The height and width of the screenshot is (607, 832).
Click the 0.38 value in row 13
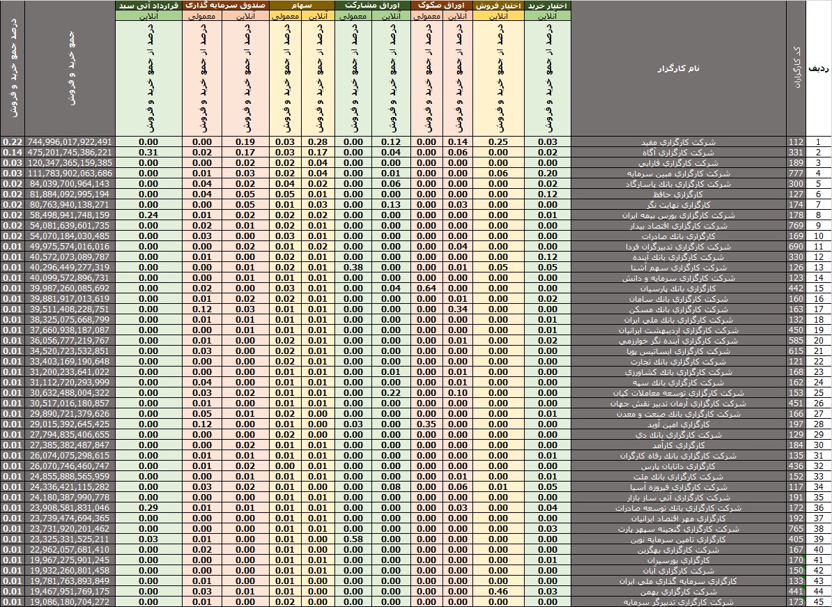[353, 268]
